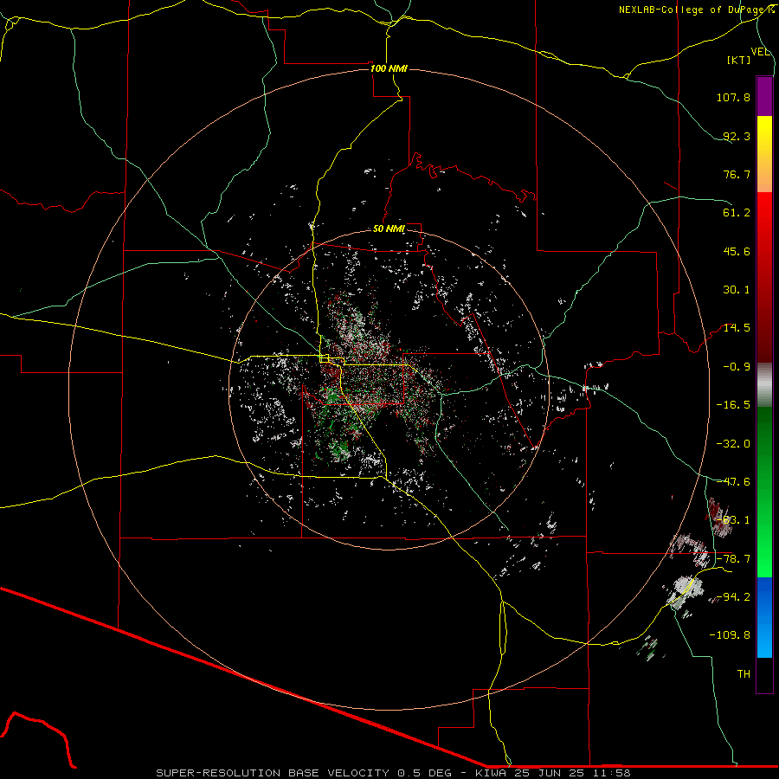Select the -32.0 scale value
Screen dimensions: 779x779
[733, 444]
